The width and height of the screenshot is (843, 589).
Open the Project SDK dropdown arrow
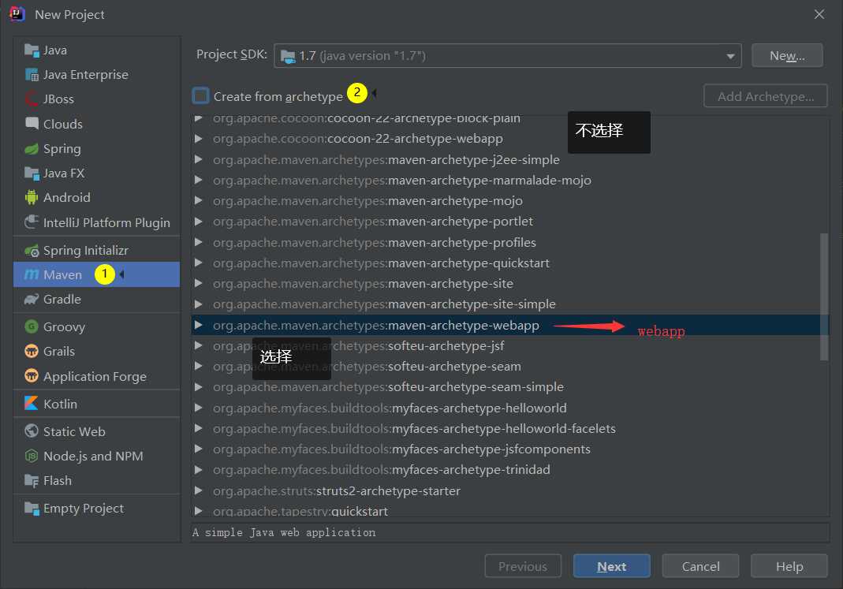pos(730,56)
